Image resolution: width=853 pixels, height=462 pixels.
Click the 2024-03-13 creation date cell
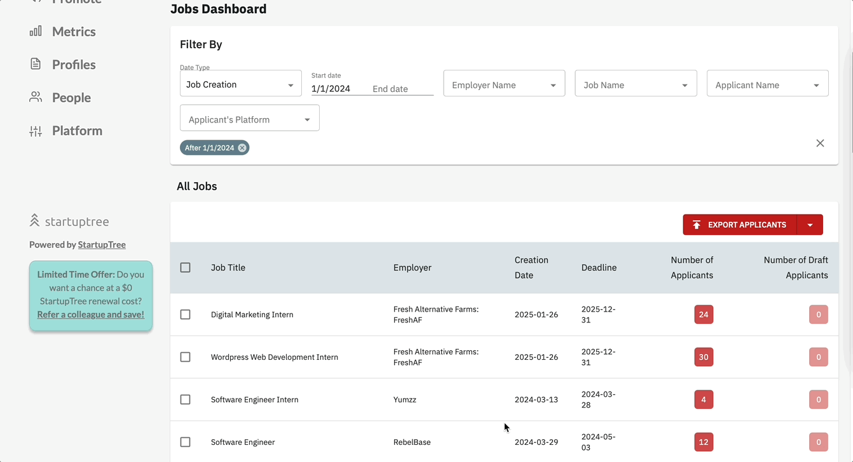click(536, 400)
